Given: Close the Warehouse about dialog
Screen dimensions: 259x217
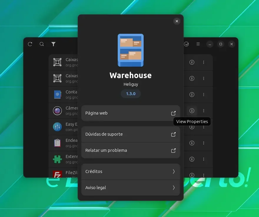Looking at the screenshot, I should tap(177, 21).
